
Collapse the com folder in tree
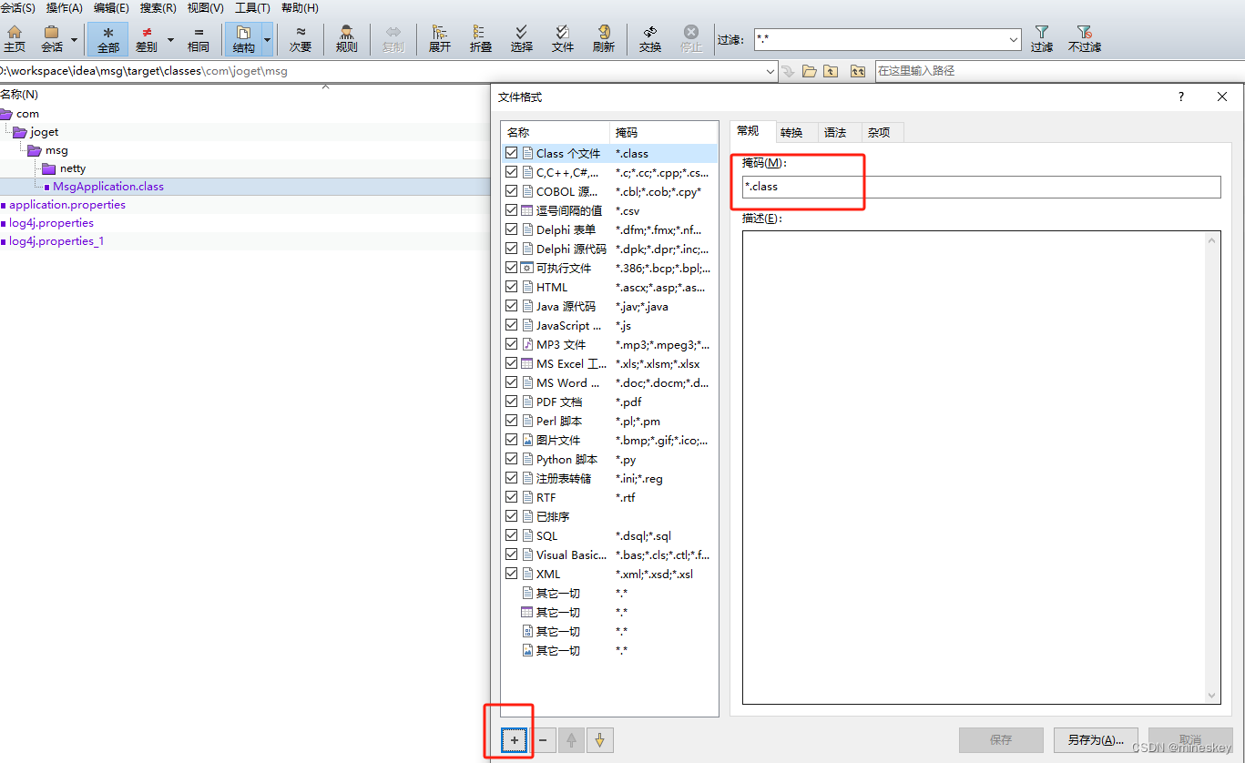(x=6, y=114)
